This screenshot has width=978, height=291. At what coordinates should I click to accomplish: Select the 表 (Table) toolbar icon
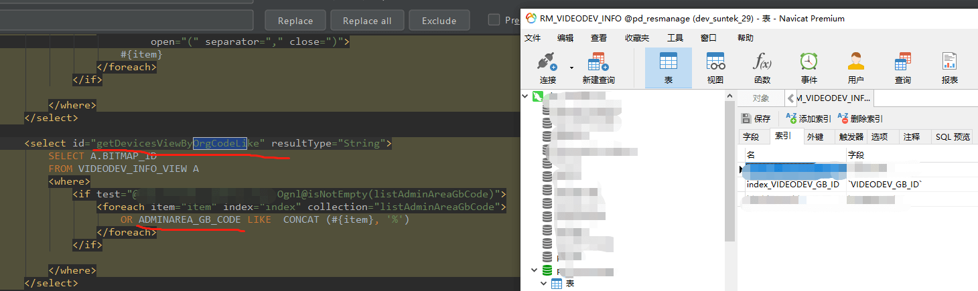pos(669,68)
